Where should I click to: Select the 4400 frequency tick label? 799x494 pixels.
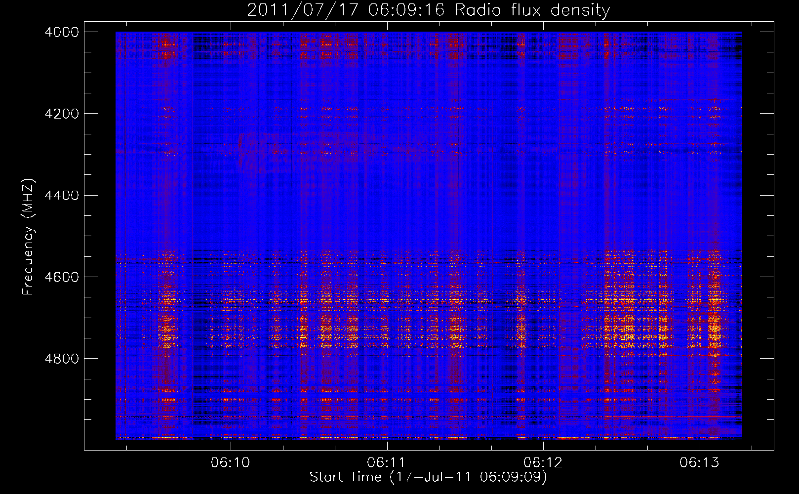point(61,195)
